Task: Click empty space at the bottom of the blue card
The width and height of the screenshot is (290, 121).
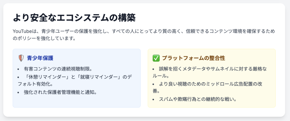Action: (x=76, y=102)
